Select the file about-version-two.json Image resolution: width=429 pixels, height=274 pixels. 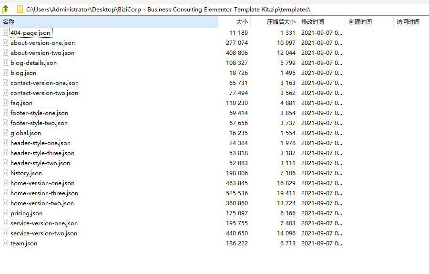click(x=42, y=53)
